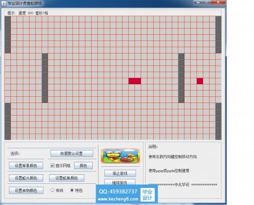Open 设置食物颜色 food color button
The height and width of the screenshot is (205, 254).
[26, 190]
